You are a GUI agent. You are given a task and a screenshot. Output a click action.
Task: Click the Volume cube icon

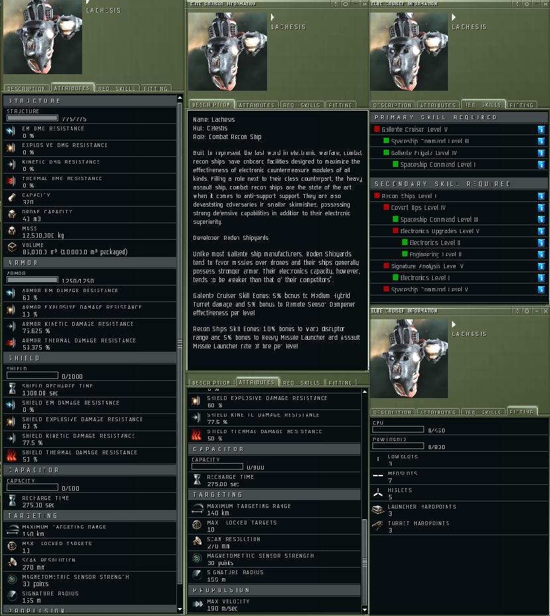tap(12, 248)
